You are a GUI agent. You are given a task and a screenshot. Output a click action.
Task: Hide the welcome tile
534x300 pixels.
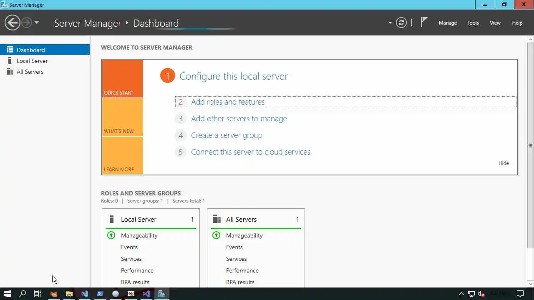[504, 163]
